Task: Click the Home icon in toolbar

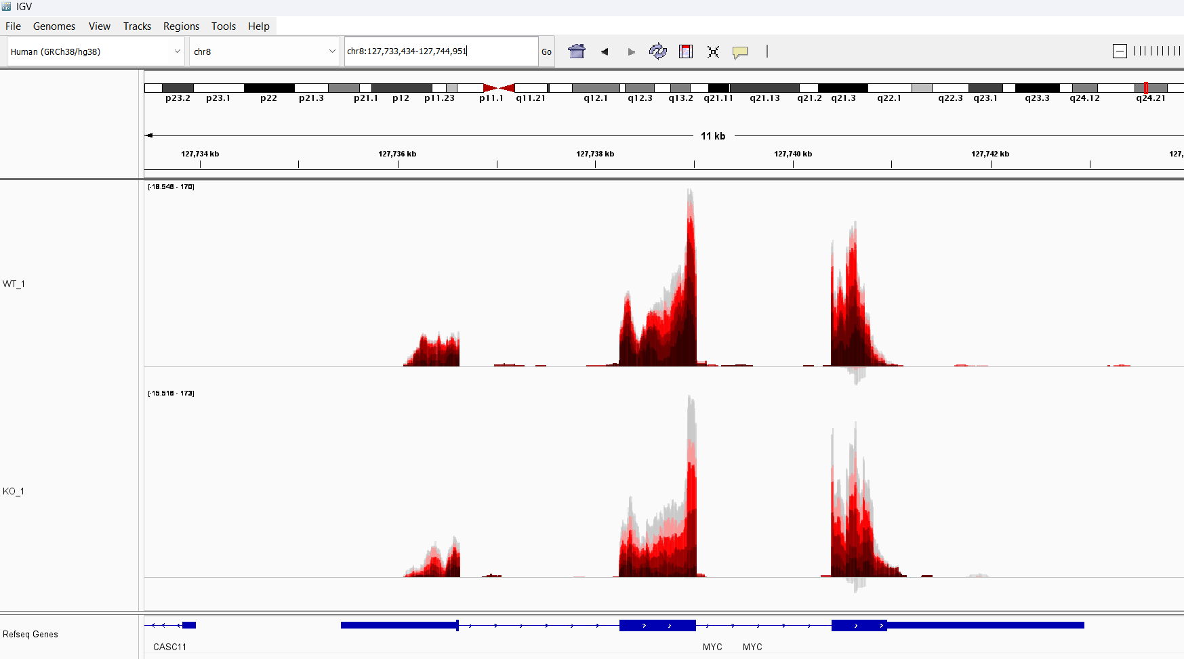Action: (577, 51)
